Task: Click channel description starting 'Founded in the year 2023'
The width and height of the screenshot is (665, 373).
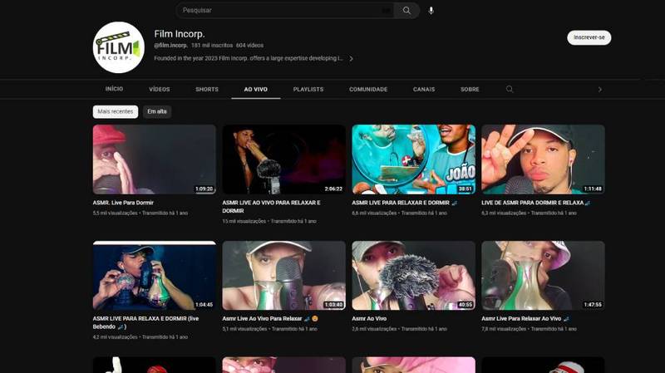Action: [248, 58]
